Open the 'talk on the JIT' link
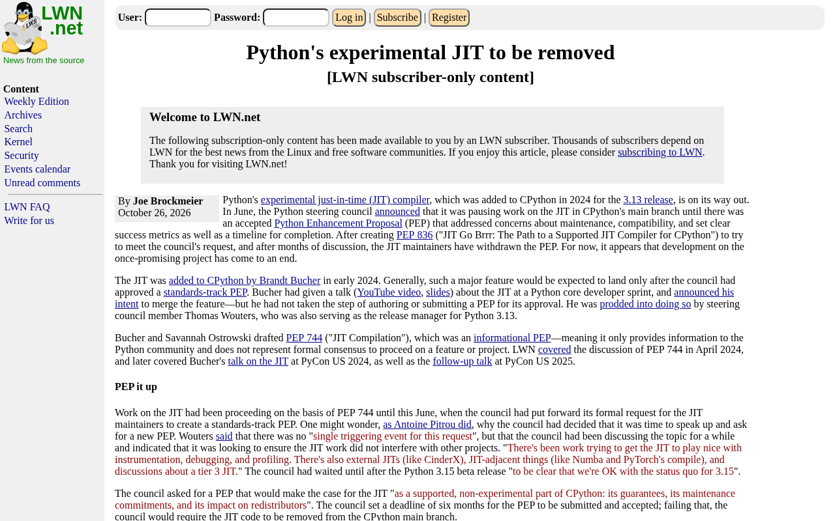The image size is (835, 521). click(258, 361)
